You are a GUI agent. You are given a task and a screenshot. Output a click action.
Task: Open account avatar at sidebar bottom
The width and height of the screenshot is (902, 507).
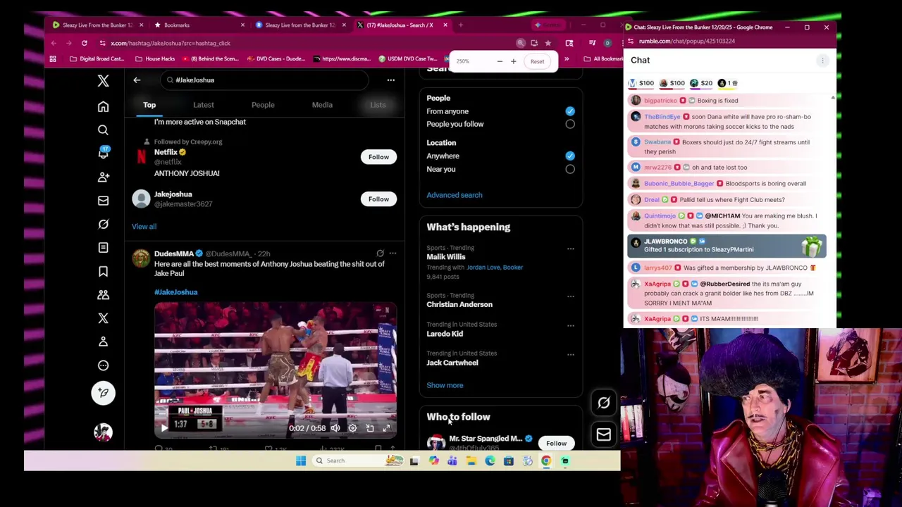pyautogui.click(x=103, y=432)
